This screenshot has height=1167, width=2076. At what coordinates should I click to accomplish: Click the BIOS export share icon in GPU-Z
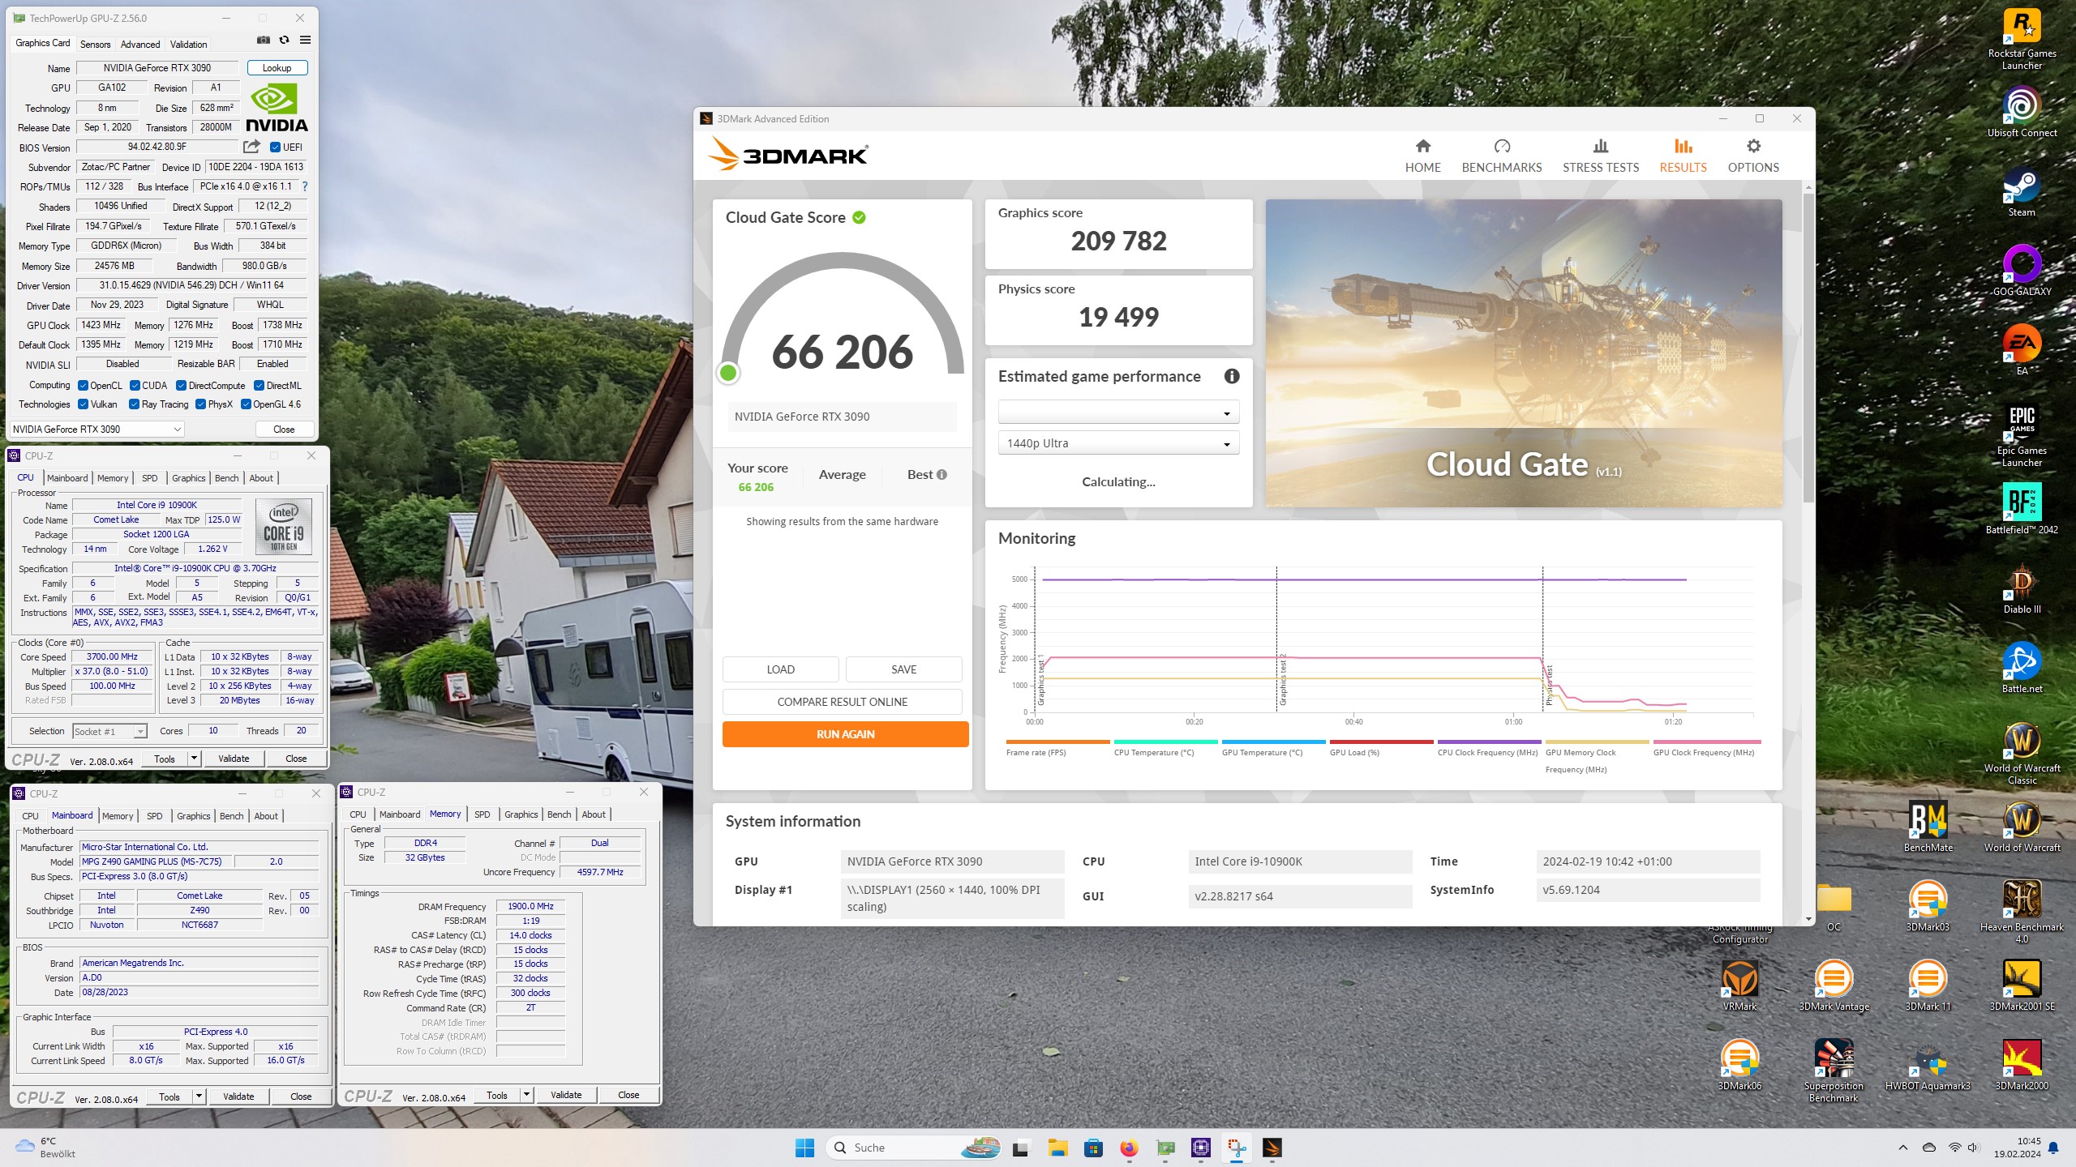pyautogui.click(x=251, y=147)
